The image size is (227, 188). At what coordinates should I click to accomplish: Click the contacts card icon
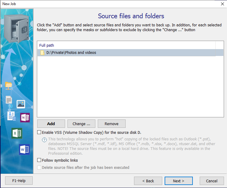click(12, 116)
